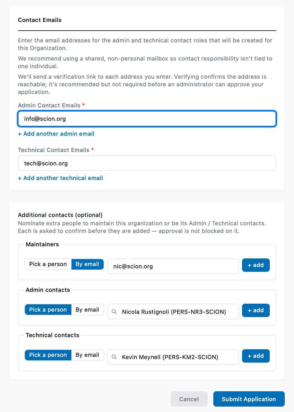Cancel the application form
Image resolution: width=294 pixels, height=412 pixels.
189,399
